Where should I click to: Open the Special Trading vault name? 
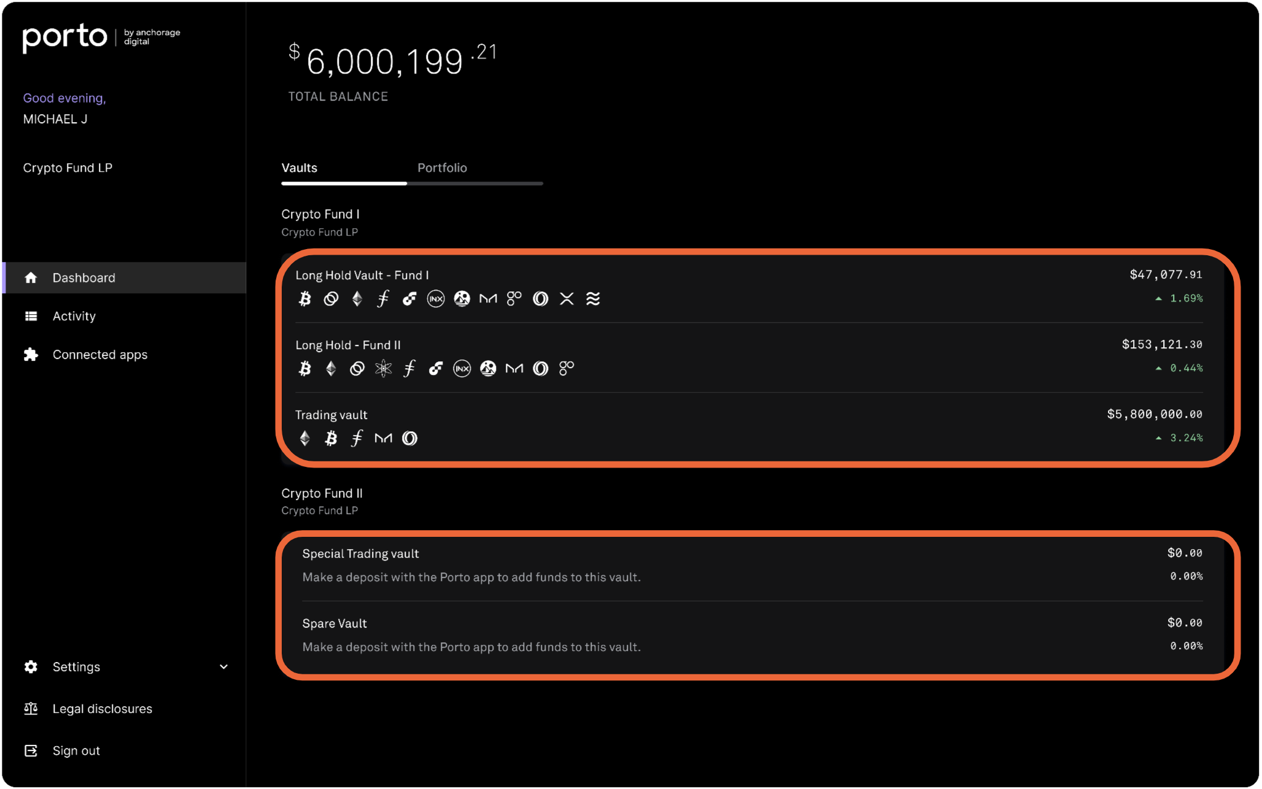pyautogui.click(x=361, y=554)
